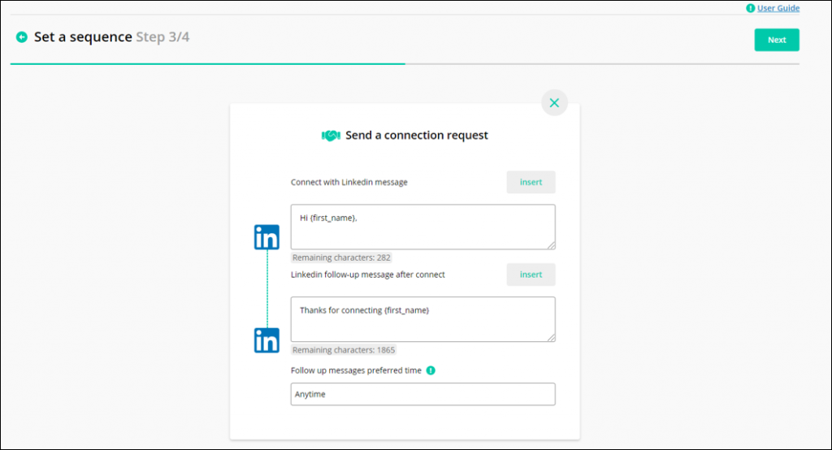Click the step progress bar

(405, 64)
